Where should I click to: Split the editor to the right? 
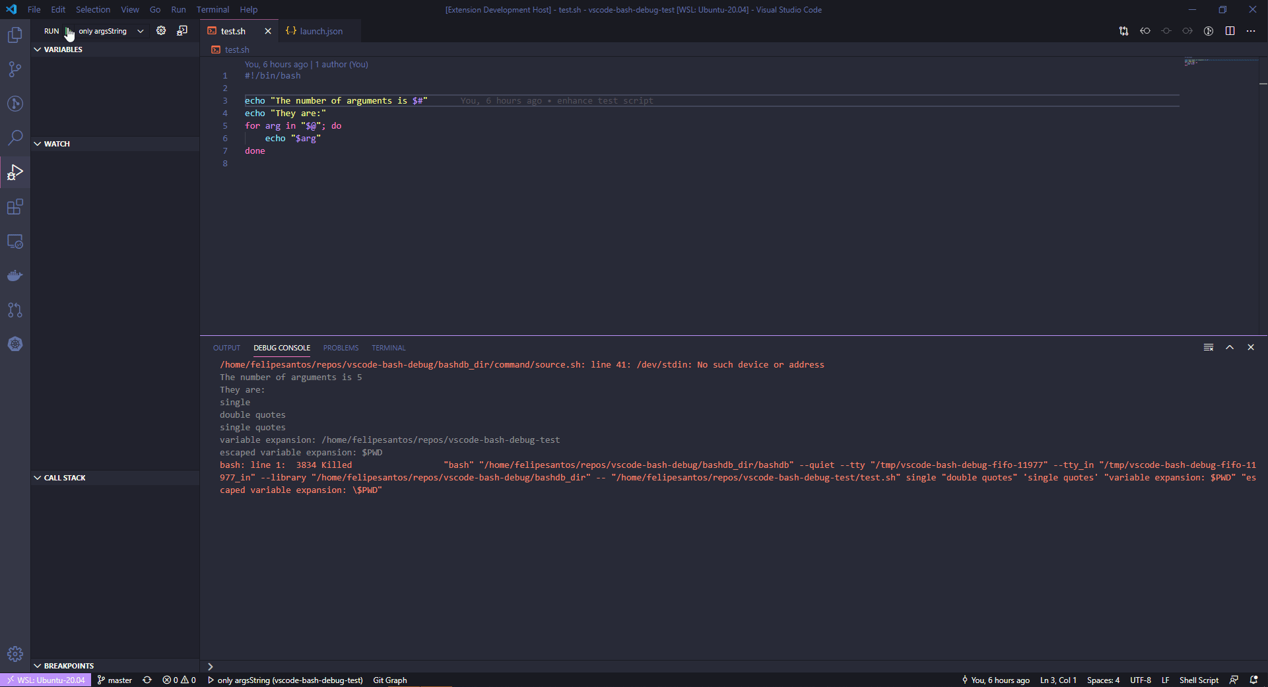click(x=1230, y=31)
